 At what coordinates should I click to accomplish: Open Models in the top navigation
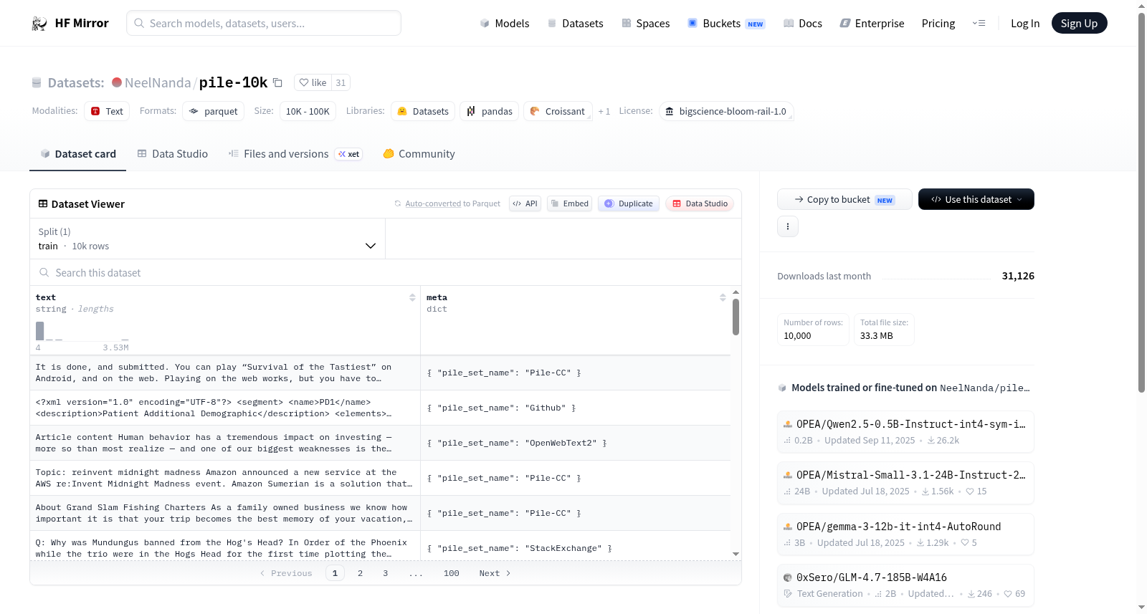pos(505,24)
